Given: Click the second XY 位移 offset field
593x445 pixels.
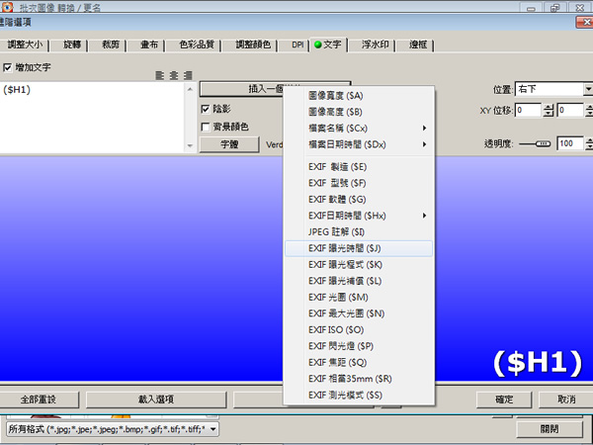Looking at the screenshot, I should coord(570,110).
